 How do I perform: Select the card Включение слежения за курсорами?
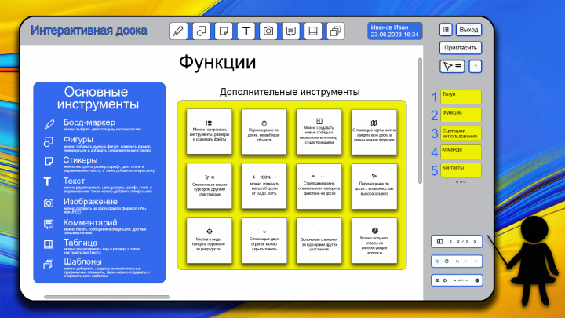click(x=319, y=240)
